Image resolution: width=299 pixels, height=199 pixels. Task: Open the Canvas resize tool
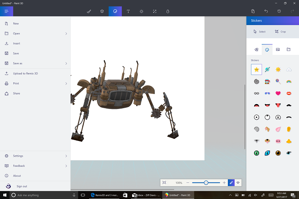point(155,11)
